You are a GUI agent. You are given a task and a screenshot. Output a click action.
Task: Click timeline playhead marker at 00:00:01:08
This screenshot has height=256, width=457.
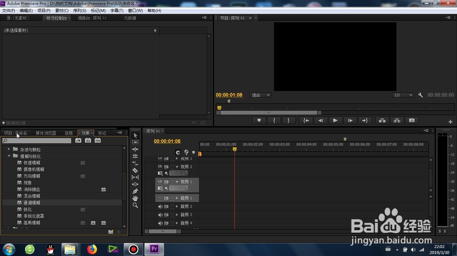click(x=234, y=149)
